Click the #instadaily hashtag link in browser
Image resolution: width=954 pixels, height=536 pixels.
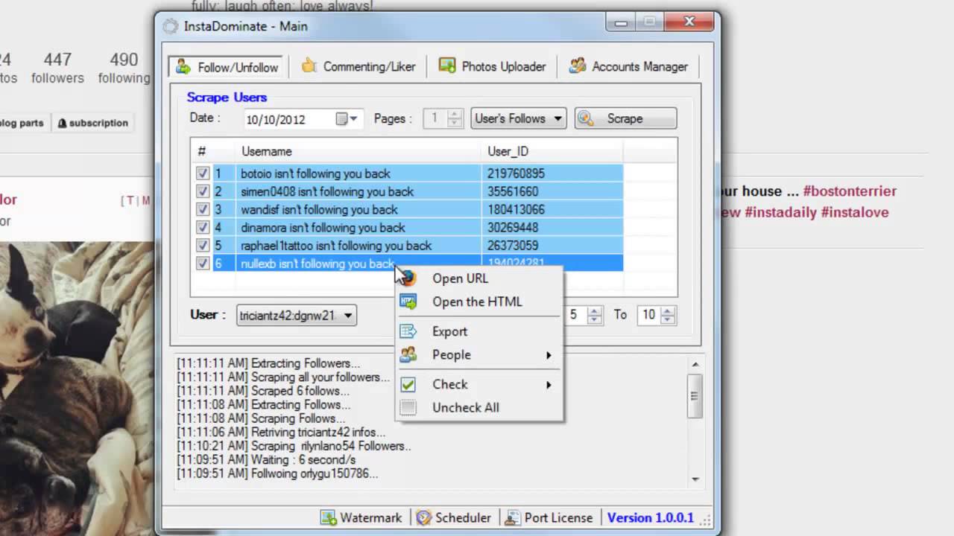(780, 212)
